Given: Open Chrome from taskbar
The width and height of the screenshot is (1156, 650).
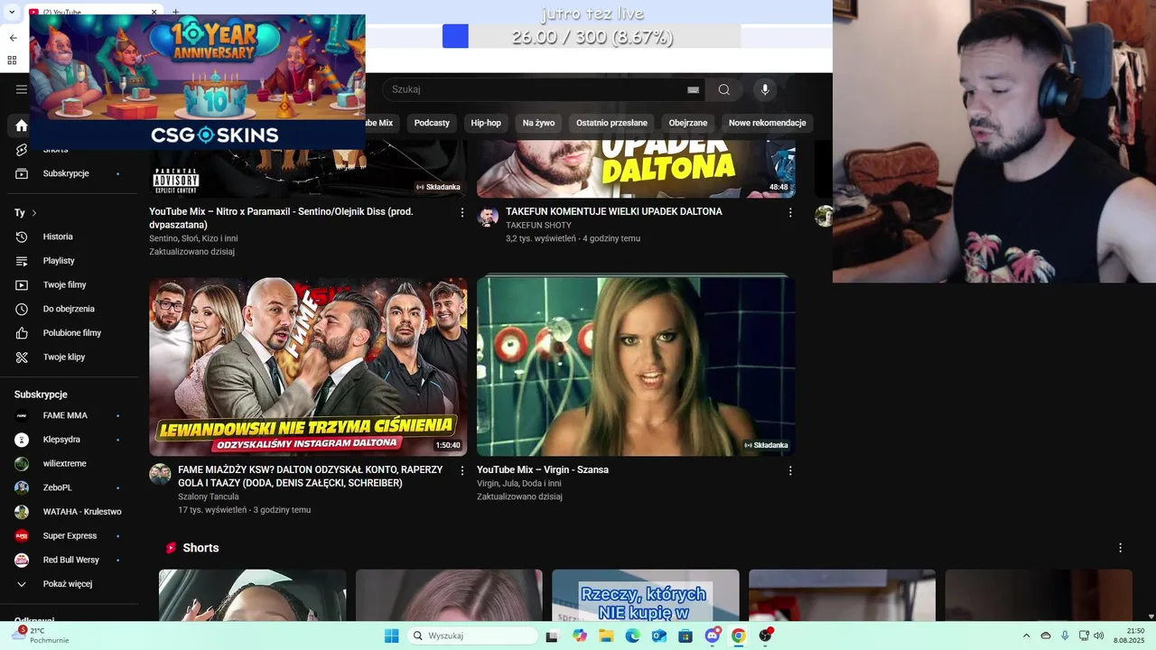Looking at the screenshot, I should pos(739,636).
